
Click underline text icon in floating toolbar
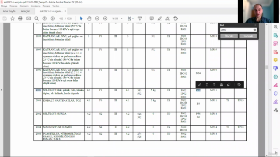click(207, 85)
